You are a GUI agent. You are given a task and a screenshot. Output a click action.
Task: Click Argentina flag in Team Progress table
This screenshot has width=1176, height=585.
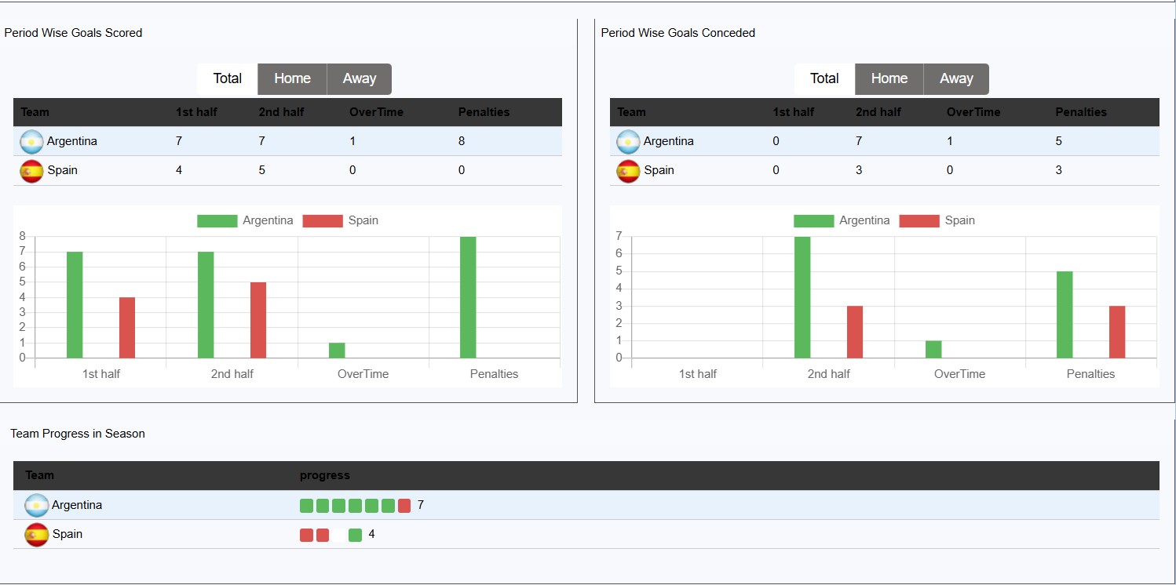(x=37, y=506)
